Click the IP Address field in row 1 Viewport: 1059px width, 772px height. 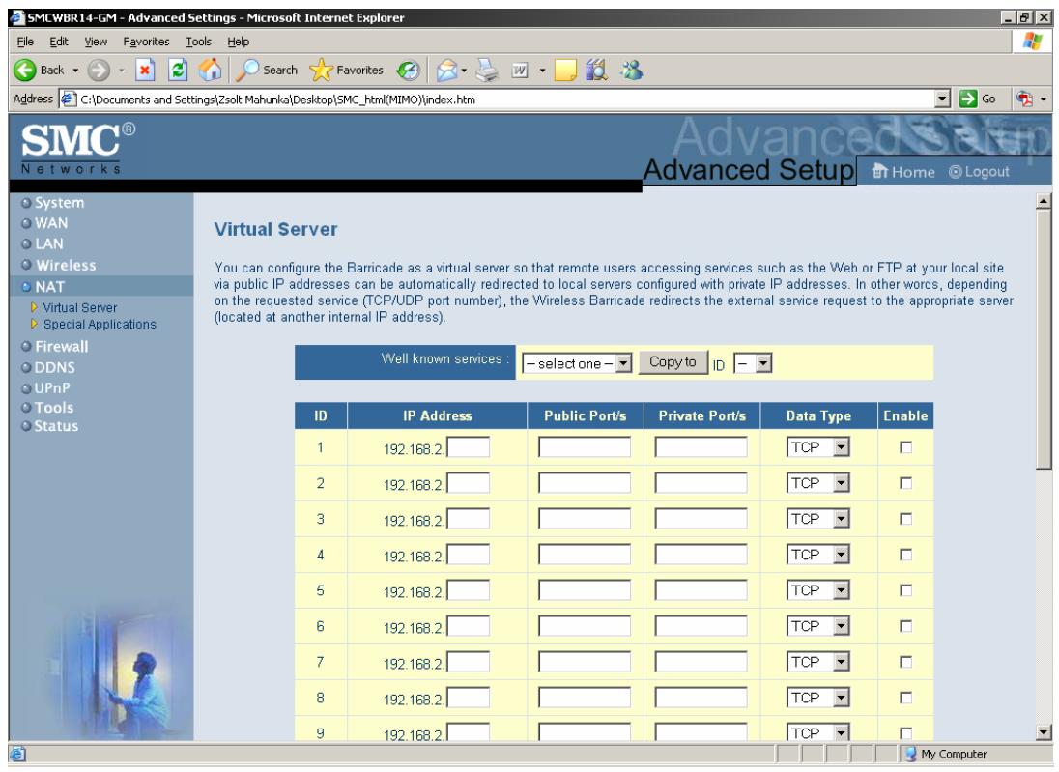pyautogui.click(x=468, y=447)
